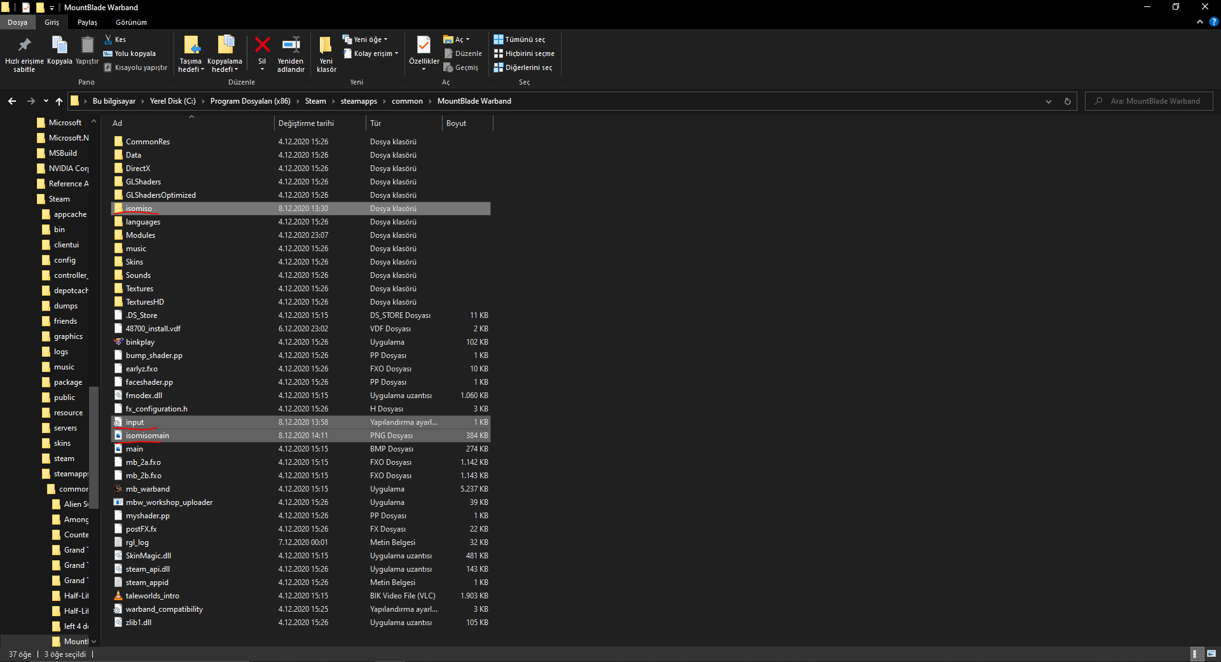The image size is (1221, 662).
Task: Sort by the Boyut column header
Action: (x=467, y=123)
